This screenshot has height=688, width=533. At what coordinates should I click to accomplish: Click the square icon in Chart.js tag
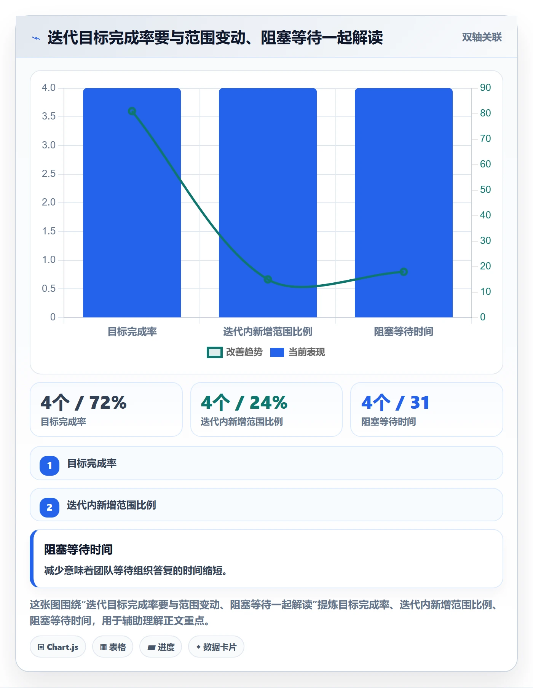click(x=41, y=647)
